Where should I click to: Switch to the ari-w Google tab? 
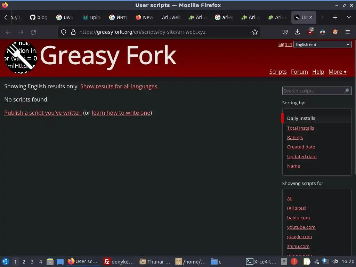pyautogui.click(x=224, y=17)
